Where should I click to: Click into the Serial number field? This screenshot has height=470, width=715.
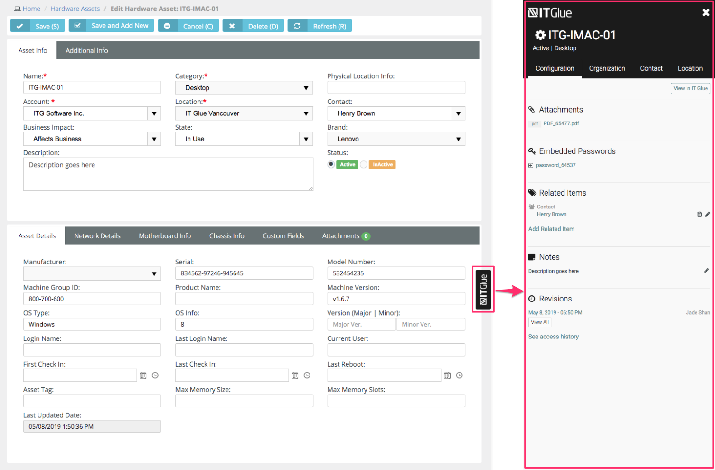pyautogui.click(x=244, y=273)
